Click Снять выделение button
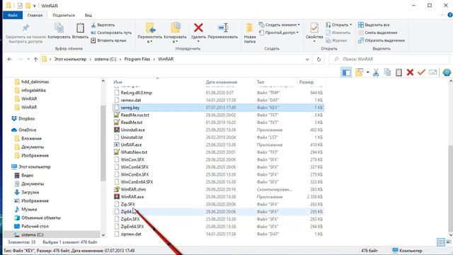 click(x=378, y=33)
